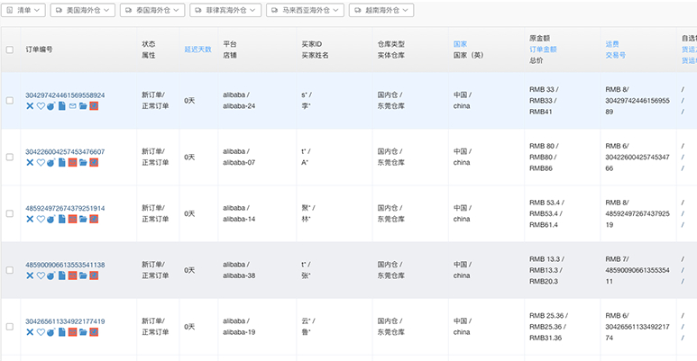Open order number link 304226004257453476607

tap(65, 151)
